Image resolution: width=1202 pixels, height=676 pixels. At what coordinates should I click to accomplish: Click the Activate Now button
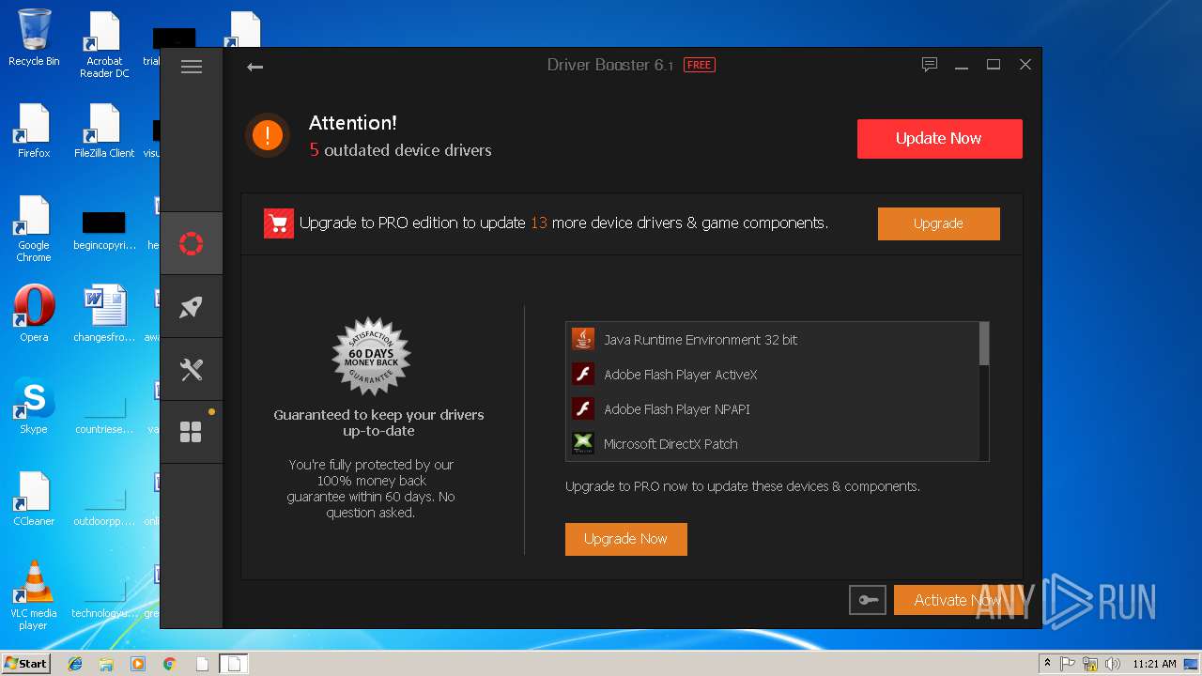tap(958, 600)
